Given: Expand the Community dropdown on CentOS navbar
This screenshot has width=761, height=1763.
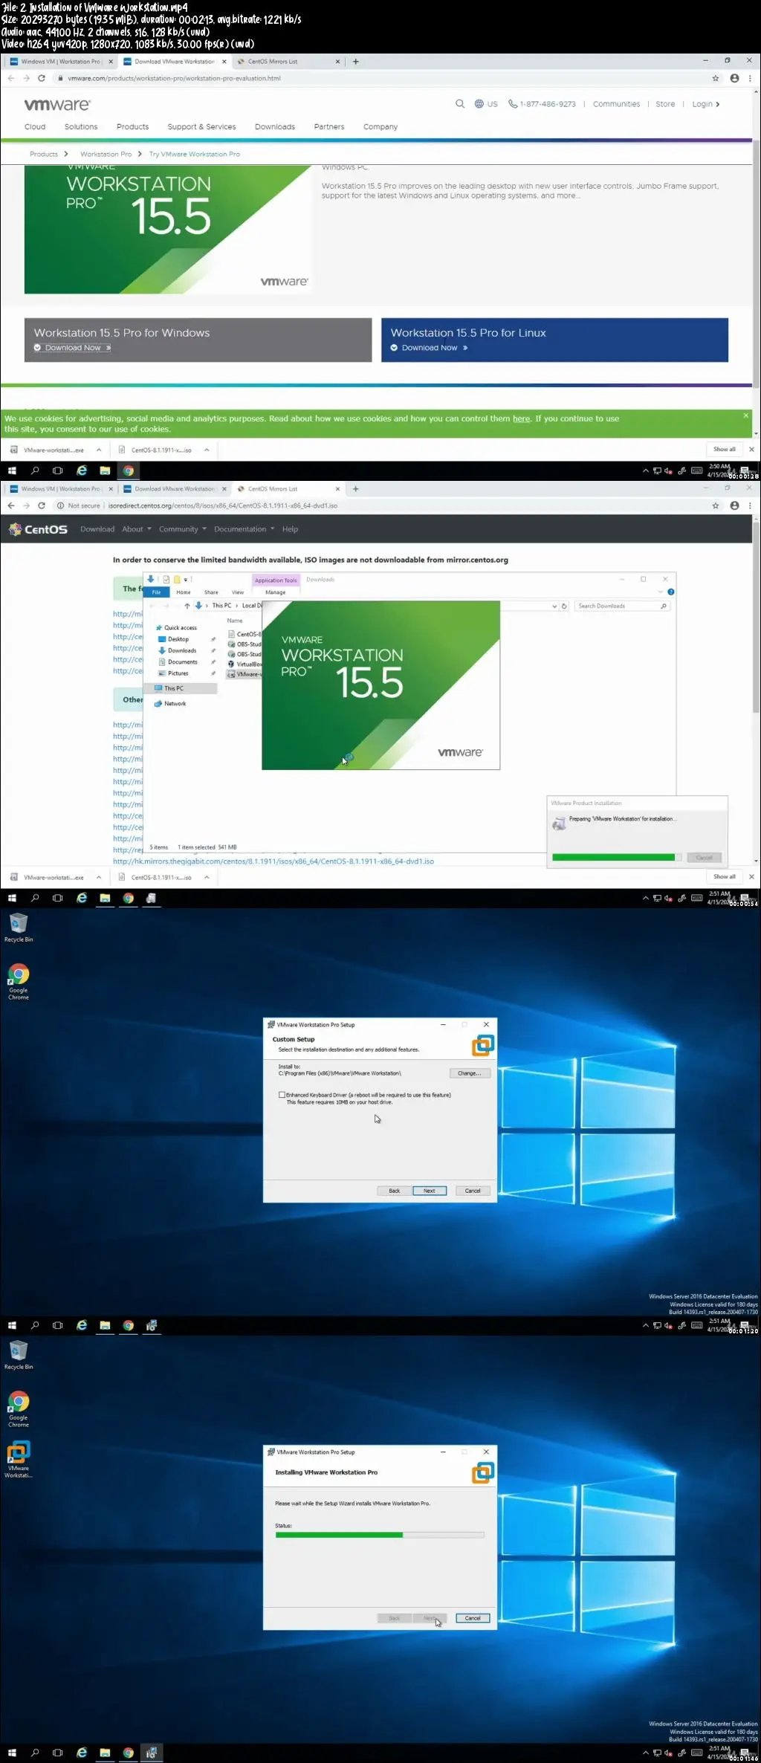Looking at the screenshot, I should point(183,529).
